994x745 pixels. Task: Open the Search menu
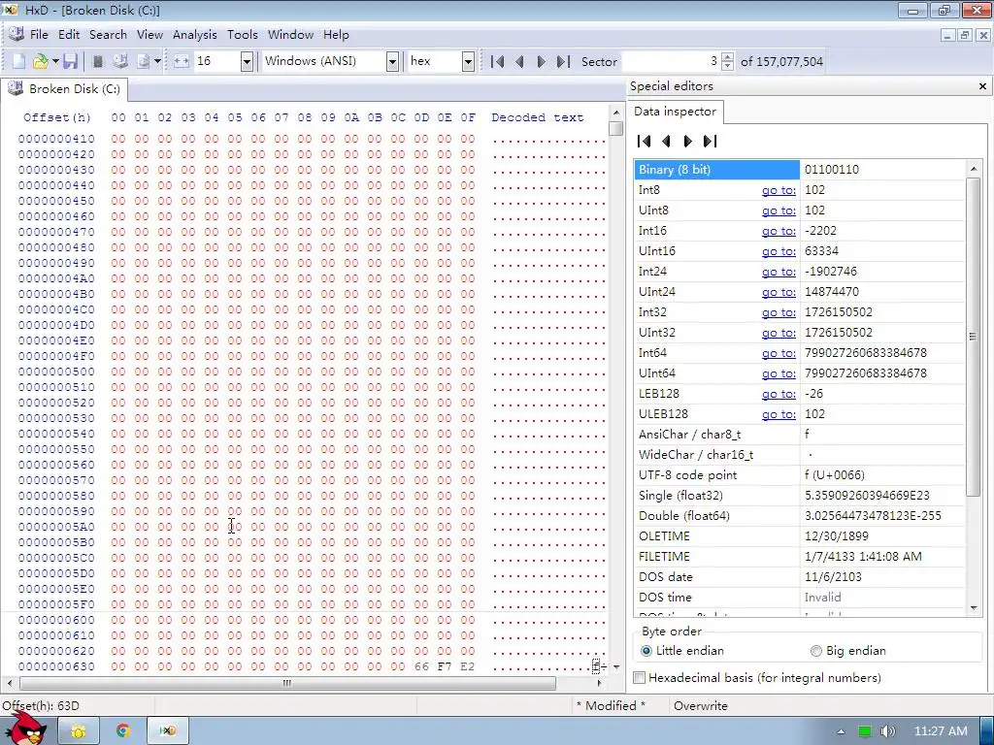point(108,35)
